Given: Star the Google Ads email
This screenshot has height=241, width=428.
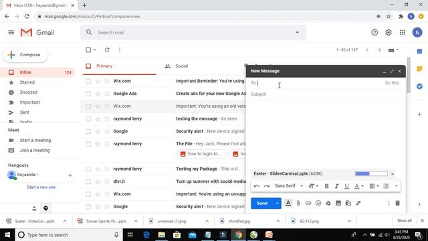Looking at the screenshot, I should point(98,94).
